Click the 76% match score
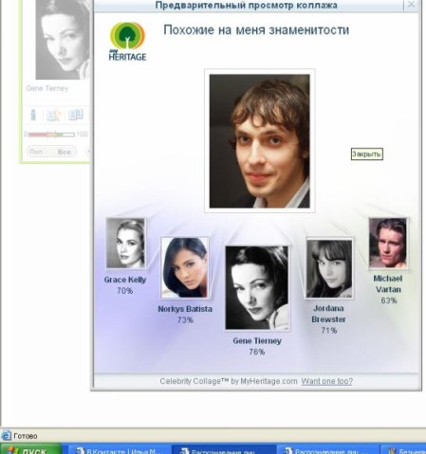426x454 pixels. 257,352
